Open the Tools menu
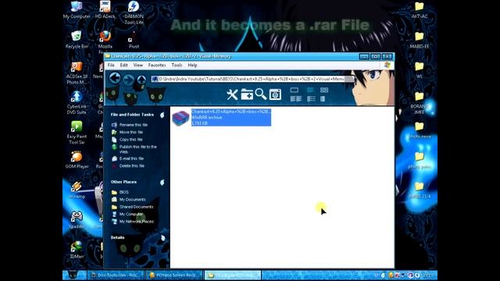Image resolution: width=500 pixels, height=281 pixels. (177, 65)
